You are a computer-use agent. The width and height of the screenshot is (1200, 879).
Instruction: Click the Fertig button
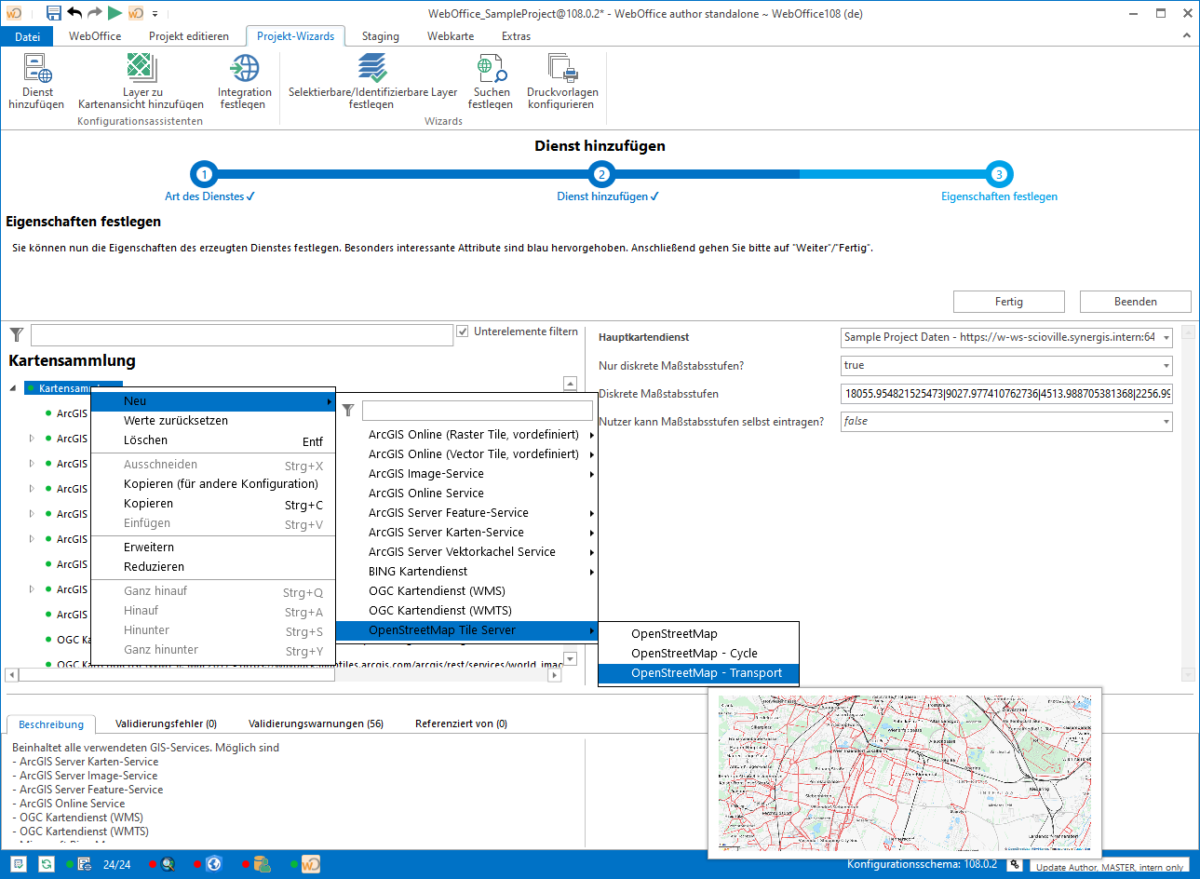click(1008, 301)
